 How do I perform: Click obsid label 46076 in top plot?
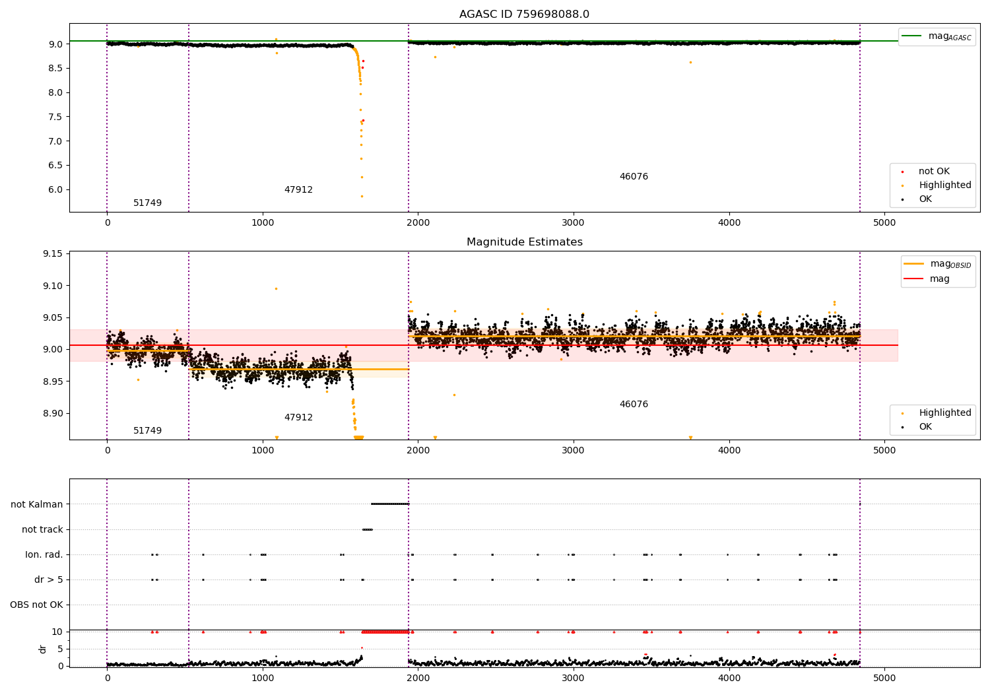[634, 177]
